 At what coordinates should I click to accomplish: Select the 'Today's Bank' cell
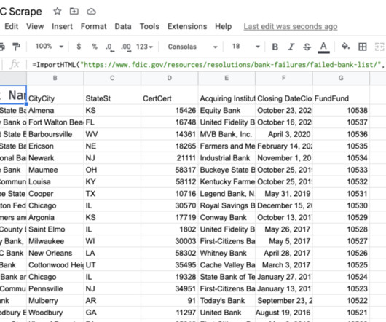227,301
